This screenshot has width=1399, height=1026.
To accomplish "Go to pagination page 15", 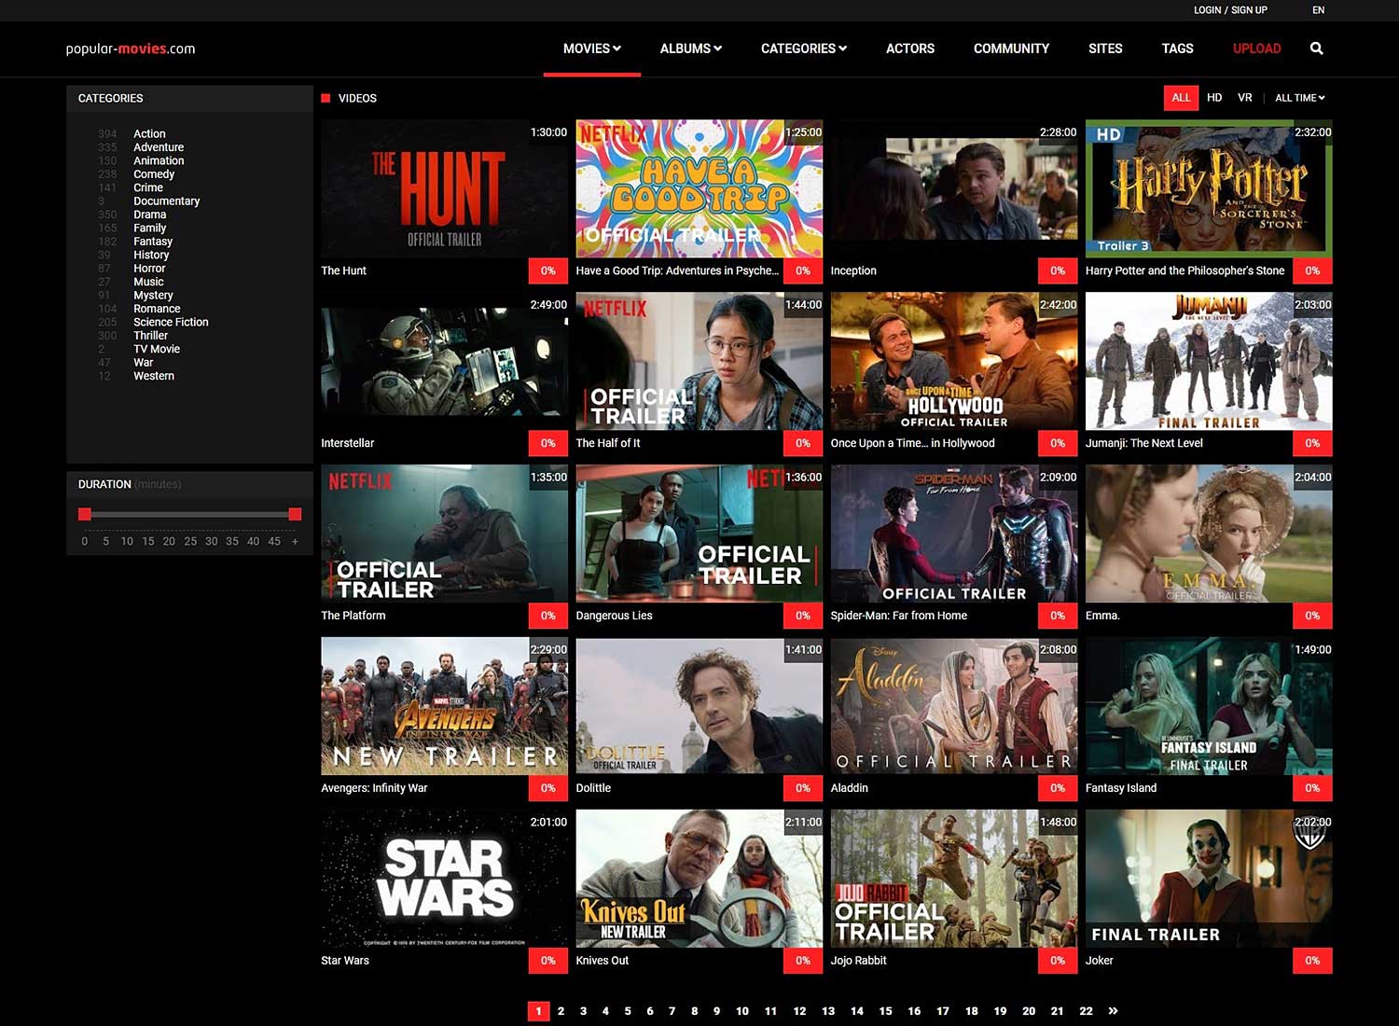I will click(885, 1011).
